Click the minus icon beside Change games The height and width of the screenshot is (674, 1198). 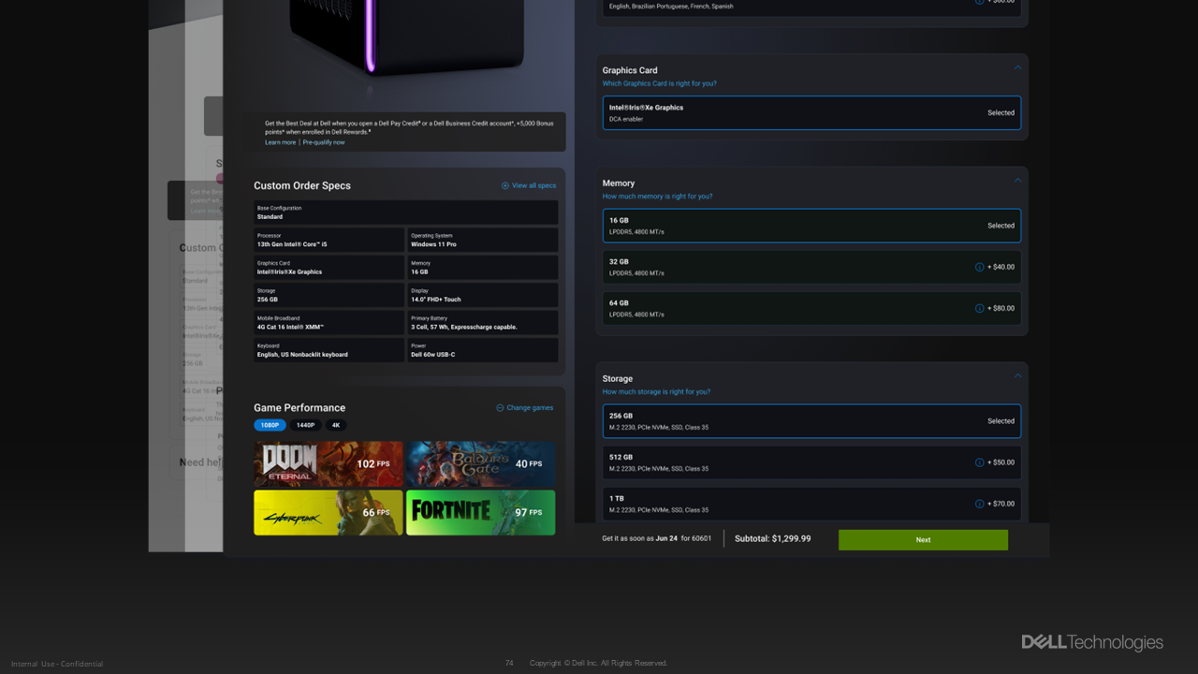click(x=500, y=407)
